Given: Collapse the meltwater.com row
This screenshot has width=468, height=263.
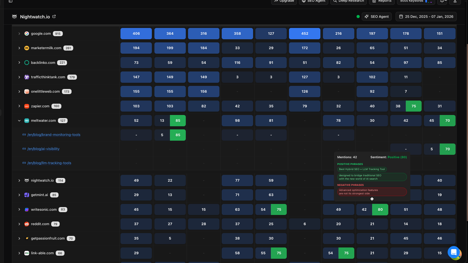Looking at the screenshot, I should (19, 121).
